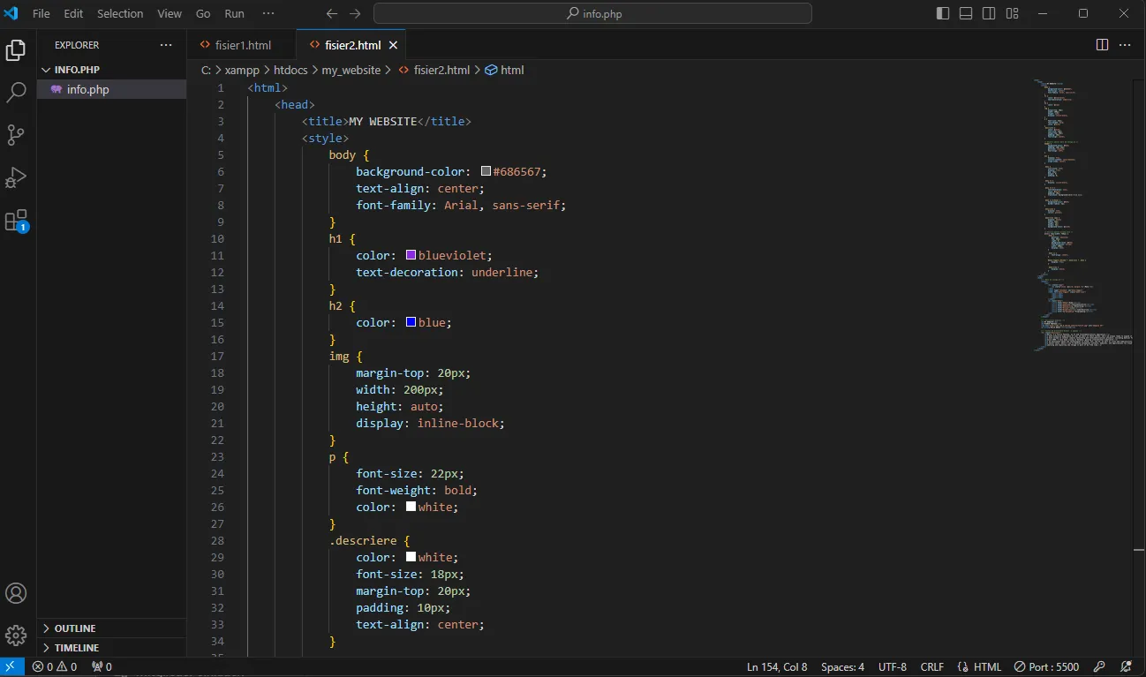This screenshot has height=677, width=1146.
Task: Expand the Outline section
Action: point(75,628)
